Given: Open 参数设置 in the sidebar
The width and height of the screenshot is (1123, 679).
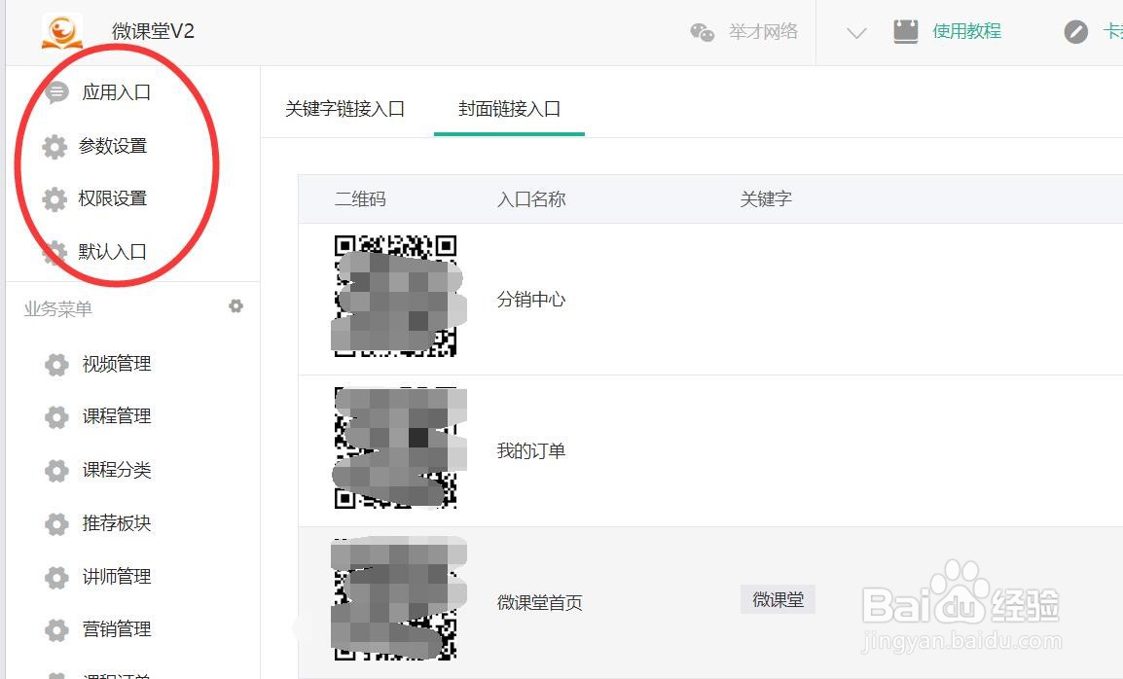Looking at the screenshot, I should [x=113, y=146].
